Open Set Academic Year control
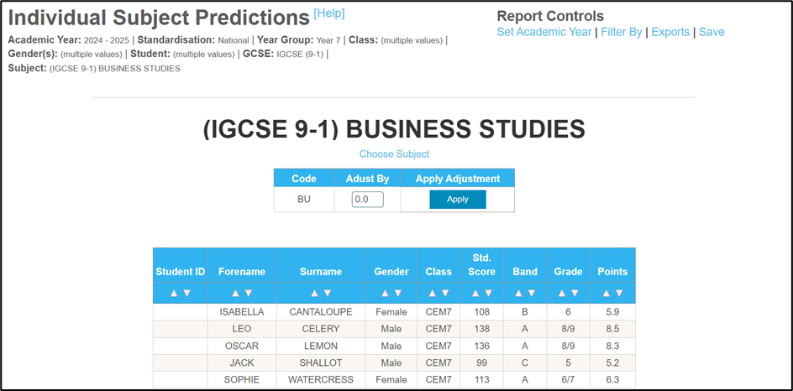793x391 pixels. [544, 32]
